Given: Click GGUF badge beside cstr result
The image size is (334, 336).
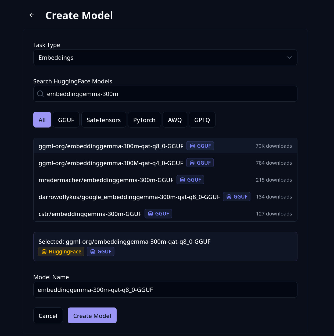Looking at the screenshot, I should point(158,214).
